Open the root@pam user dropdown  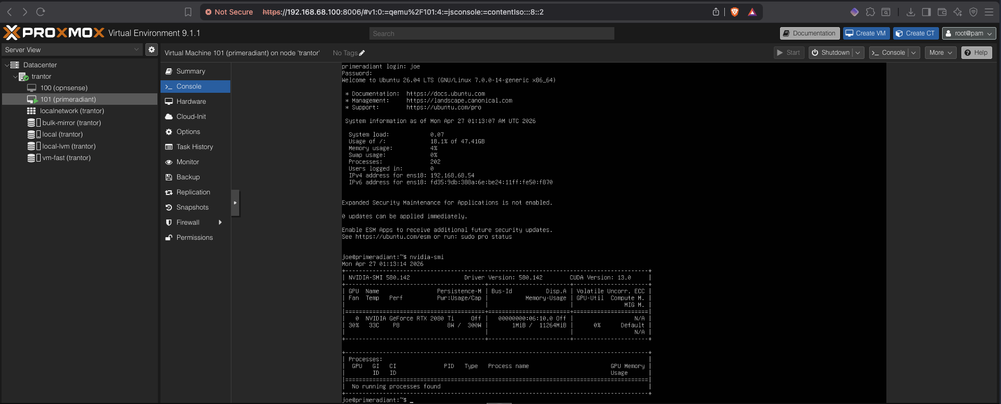[969, 33]
